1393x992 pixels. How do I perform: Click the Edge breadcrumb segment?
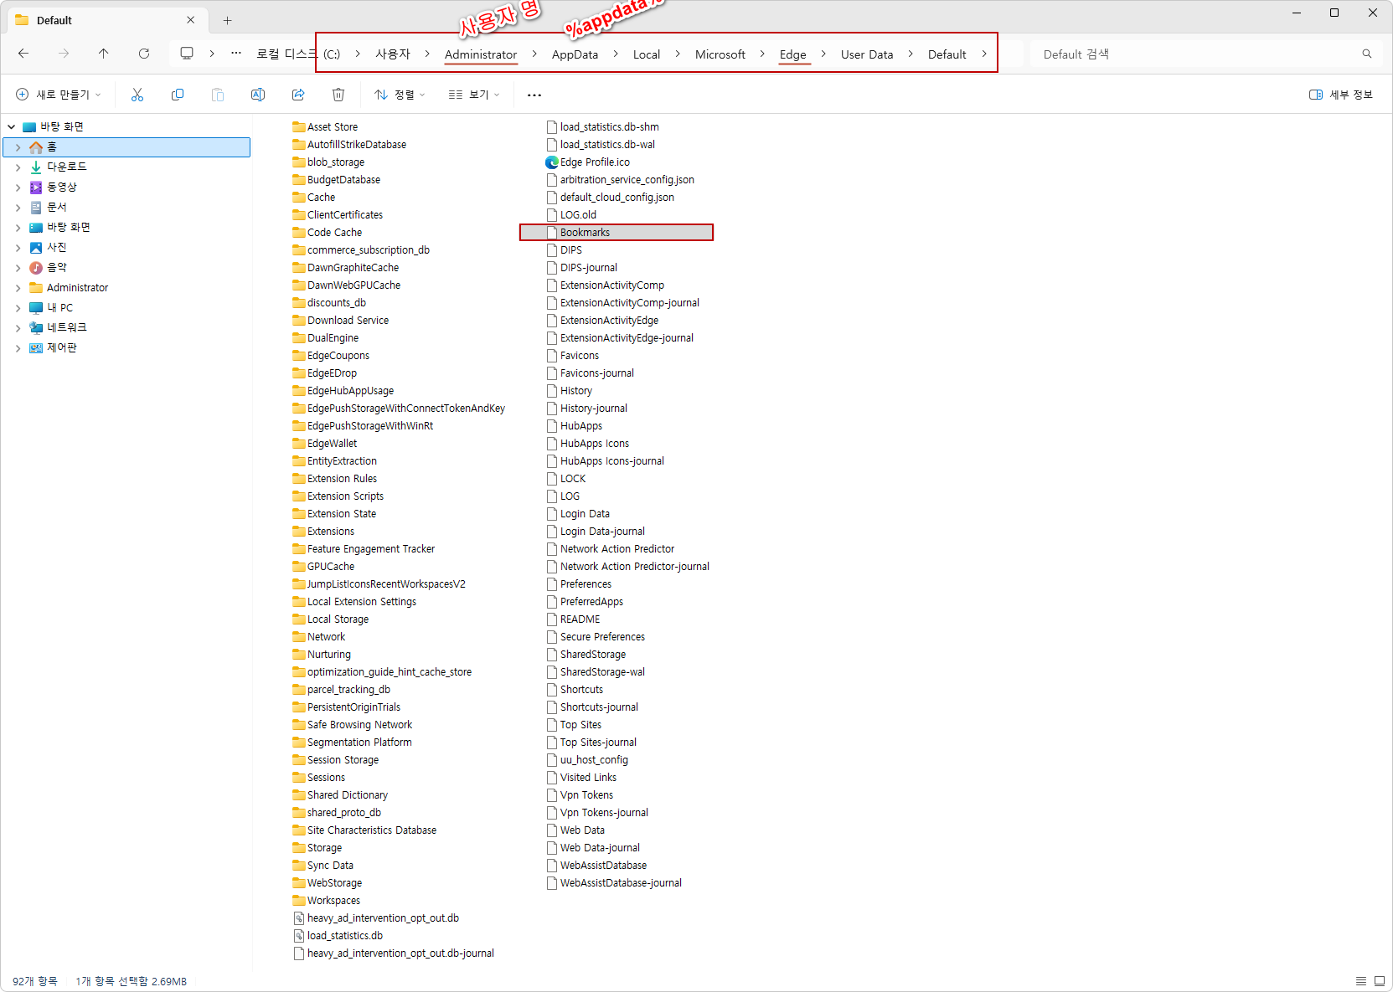(792, 54)
